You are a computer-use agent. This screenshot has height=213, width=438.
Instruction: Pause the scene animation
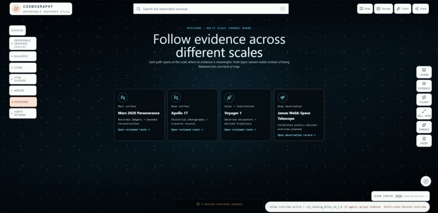424,141
